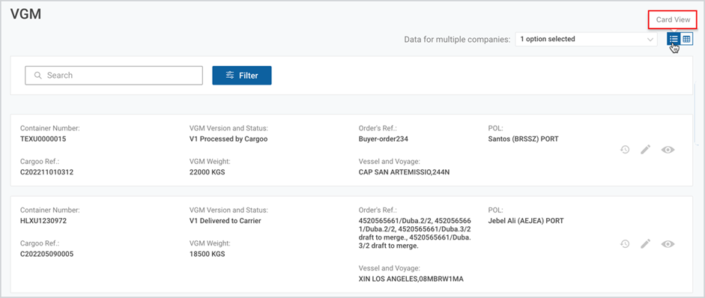705x298 pixels.
Task: Click POL Jebel Ali (AEJEA) PORT
Action: pyautogui.click(x=526, y=221)
